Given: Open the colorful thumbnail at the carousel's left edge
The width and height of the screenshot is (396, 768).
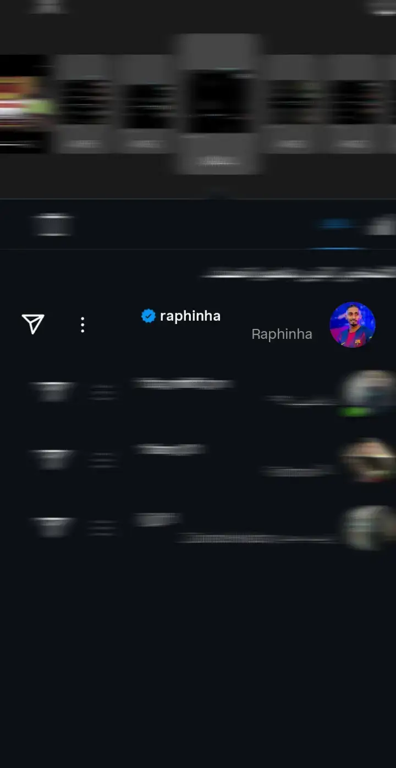Looking at the screenshot, I should [26, 104].
